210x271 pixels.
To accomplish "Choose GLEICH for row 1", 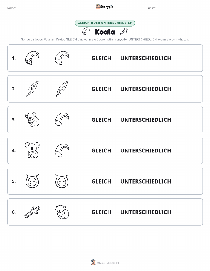I will [x=101, y=58].
